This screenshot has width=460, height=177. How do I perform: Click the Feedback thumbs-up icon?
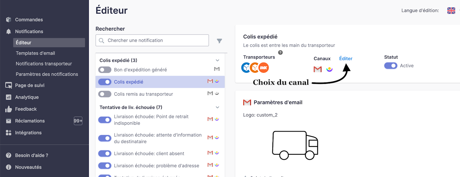[9, 109]
